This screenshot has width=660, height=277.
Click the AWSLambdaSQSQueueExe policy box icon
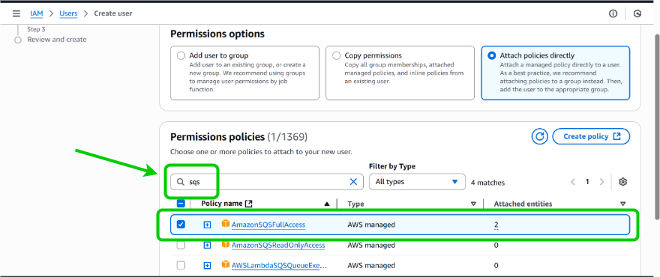[226, 265]
